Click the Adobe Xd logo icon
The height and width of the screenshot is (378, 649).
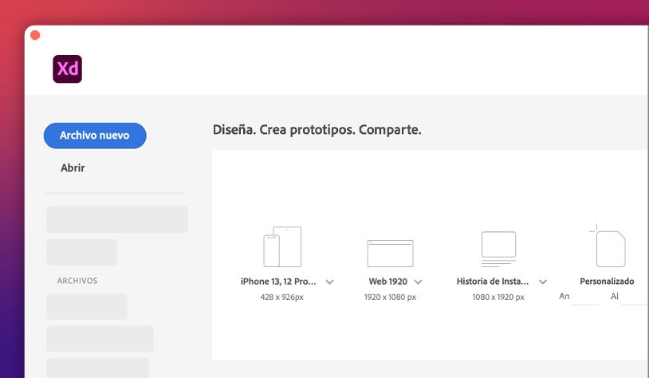67,69
